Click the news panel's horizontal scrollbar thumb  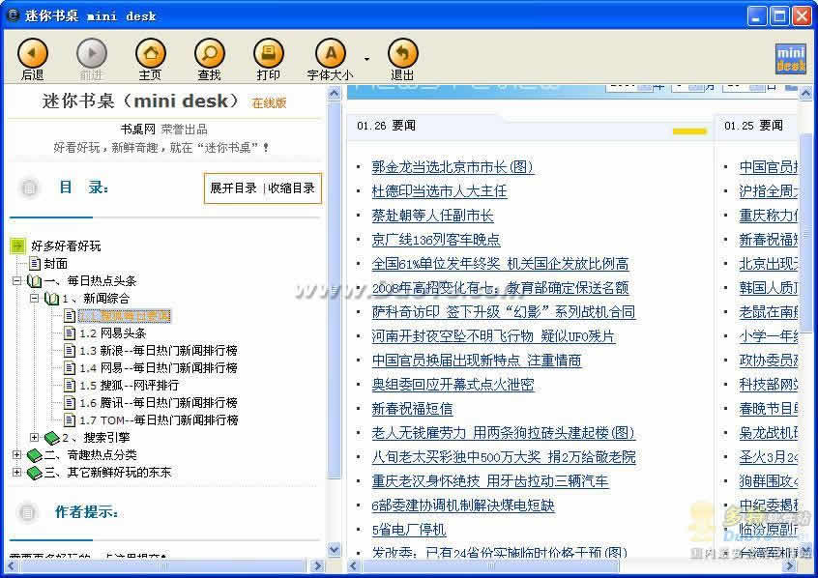point(491,566)
